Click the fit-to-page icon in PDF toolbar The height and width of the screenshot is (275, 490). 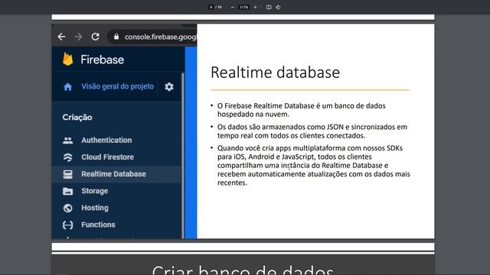269,7
